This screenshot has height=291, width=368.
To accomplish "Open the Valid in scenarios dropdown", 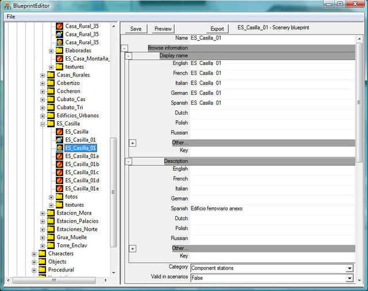I will coord(349,278).
